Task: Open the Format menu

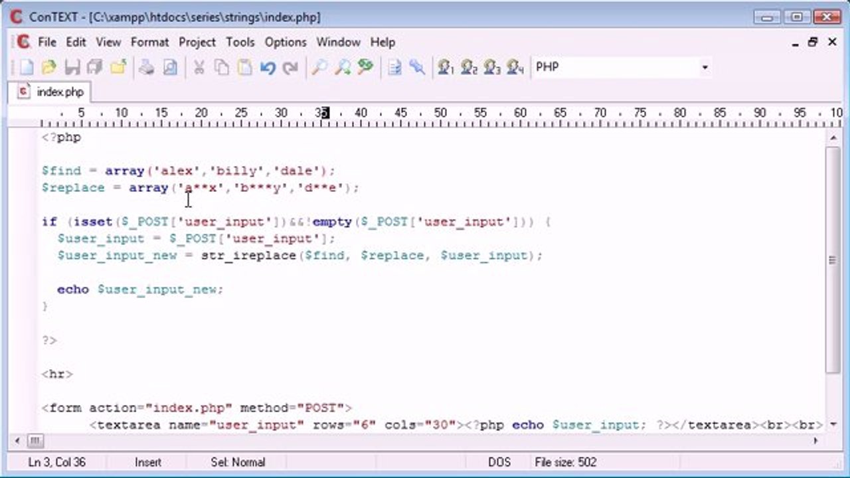Action: pos(149,42)
